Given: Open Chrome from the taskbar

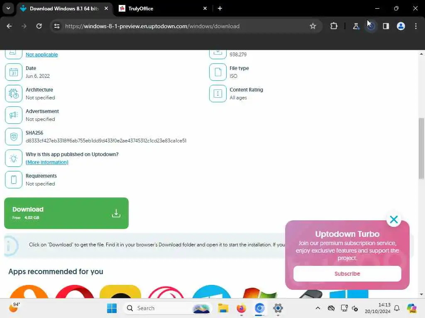Looking at the screenshot, I should 260,308.
